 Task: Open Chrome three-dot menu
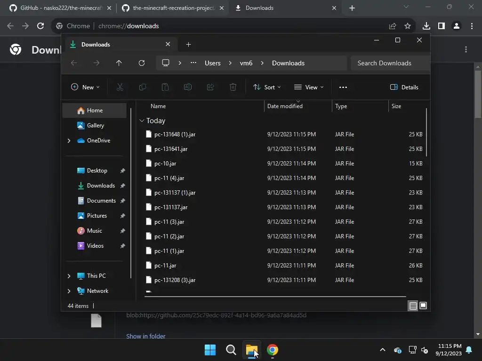[472, 26]
